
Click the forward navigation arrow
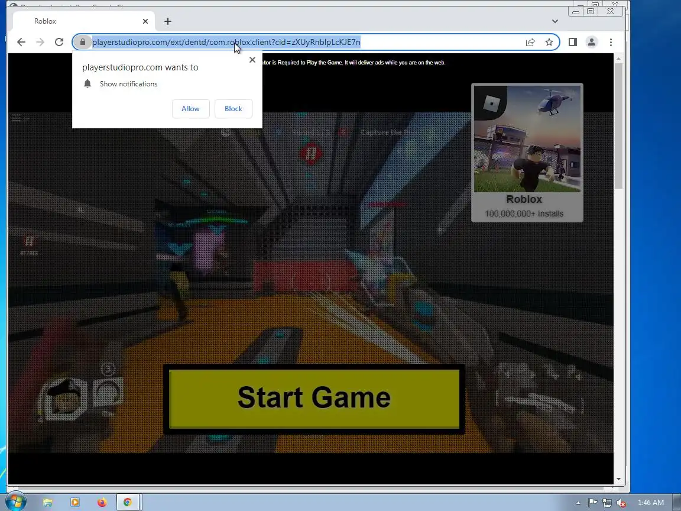[40, 42]
